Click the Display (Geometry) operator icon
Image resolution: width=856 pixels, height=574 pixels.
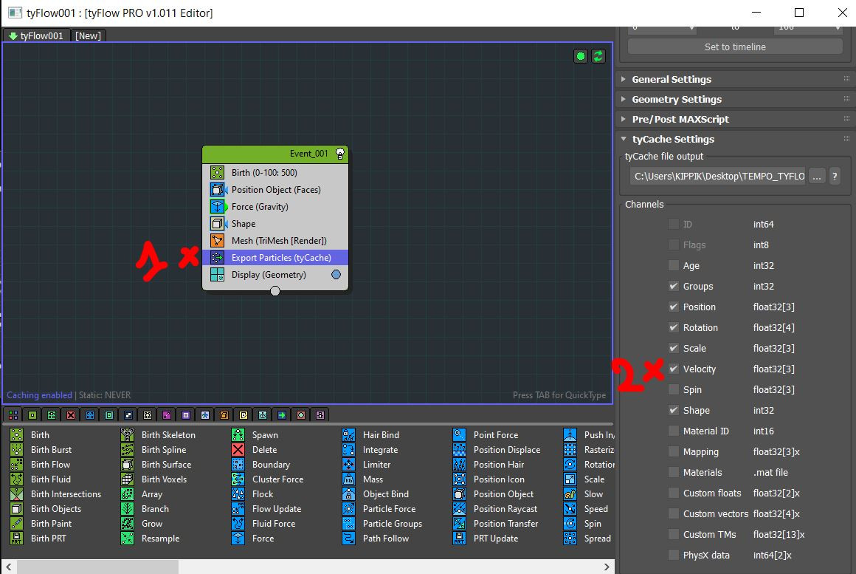[x=217, y=274]
